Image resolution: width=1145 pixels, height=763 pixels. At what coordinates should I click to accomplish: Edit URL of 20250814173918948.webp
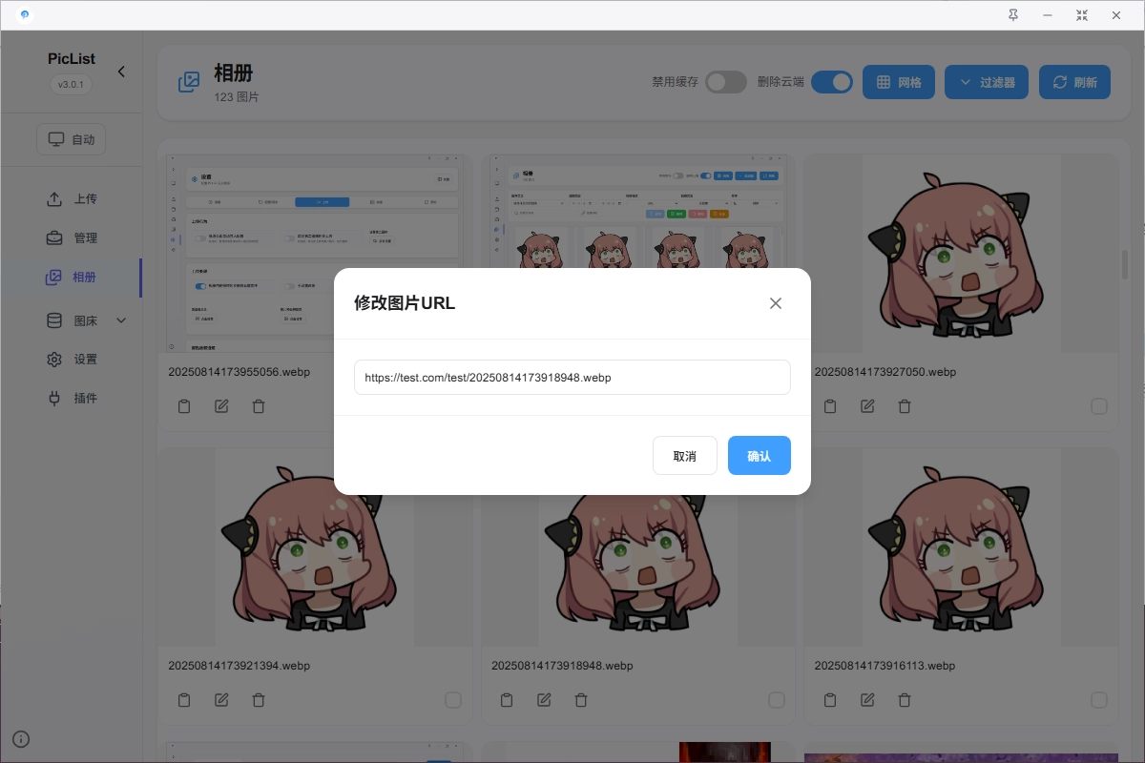click(x=544, y=700)
